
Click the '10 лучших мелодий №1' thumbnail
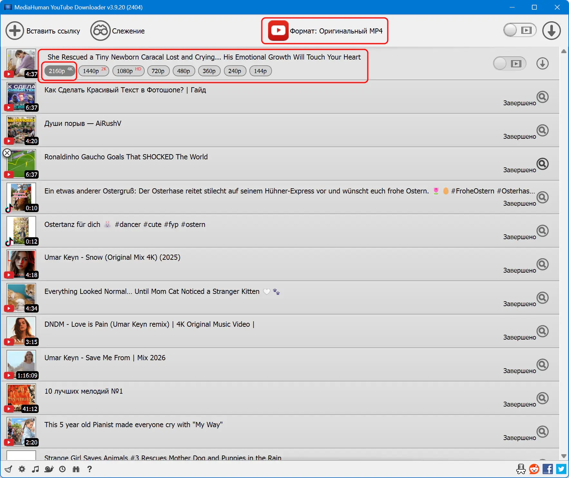[21, 398]
